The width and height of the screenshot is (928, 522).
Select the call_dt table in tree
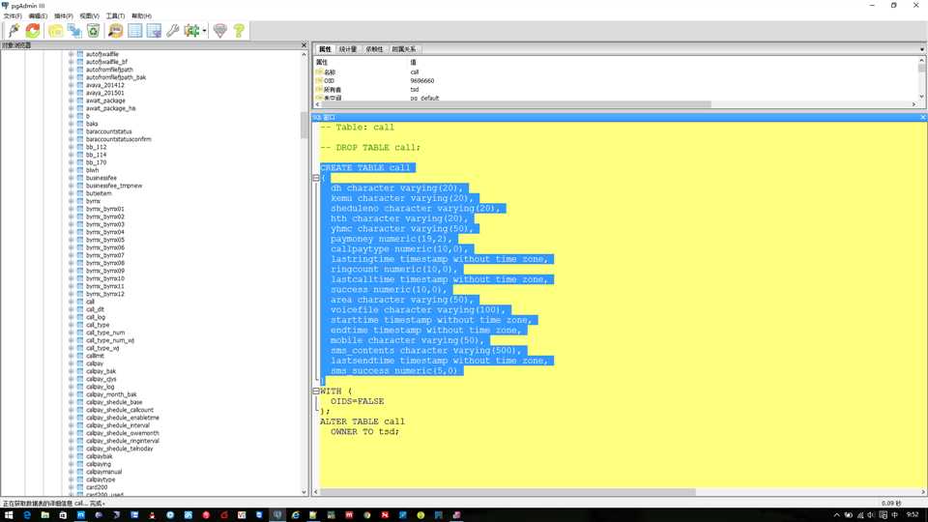(96, 309)
